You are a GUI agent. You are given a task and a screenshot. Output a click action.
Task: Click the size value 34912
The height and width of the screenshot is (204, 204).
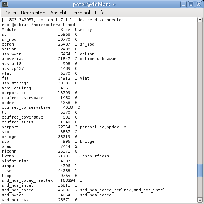(x=64, y=78)
